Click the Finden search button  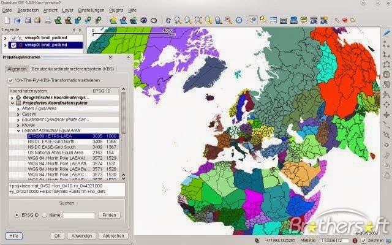109,215
